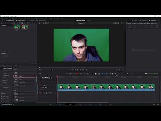Switch to the Fairlight page icon
Image resolution: width=161 pixels, height=121 pixels.
[x=101, y=105]
